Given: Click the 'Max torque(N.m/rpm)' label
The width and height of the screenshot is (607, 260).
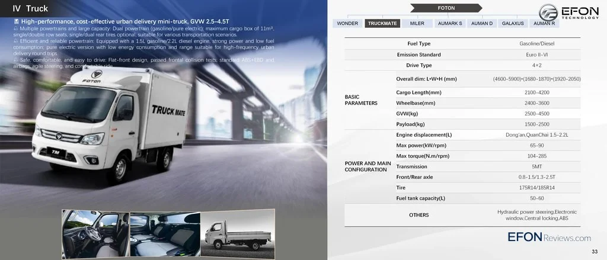Looking at the screenshot, I should (423, 156).
